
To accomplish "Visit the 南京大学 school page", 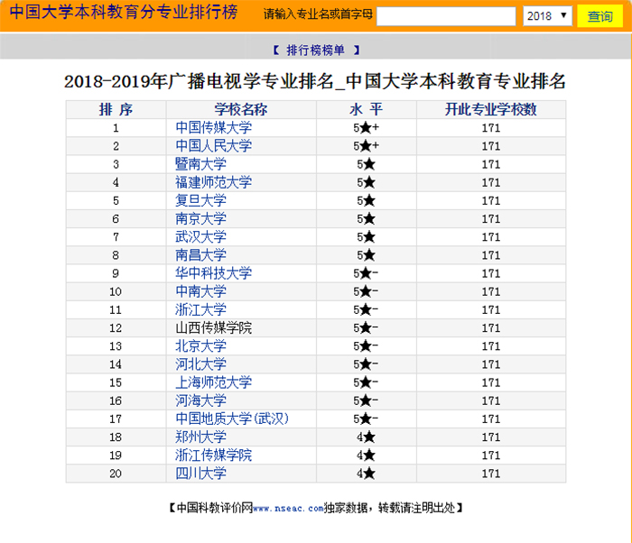I will (x=200, y=219).
